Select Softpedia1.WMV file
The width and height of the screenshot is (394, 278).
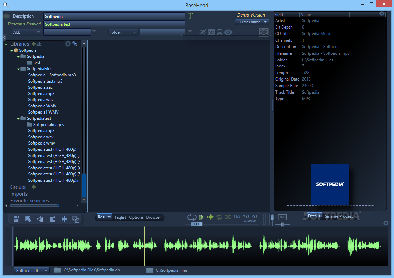pos(43,112)
